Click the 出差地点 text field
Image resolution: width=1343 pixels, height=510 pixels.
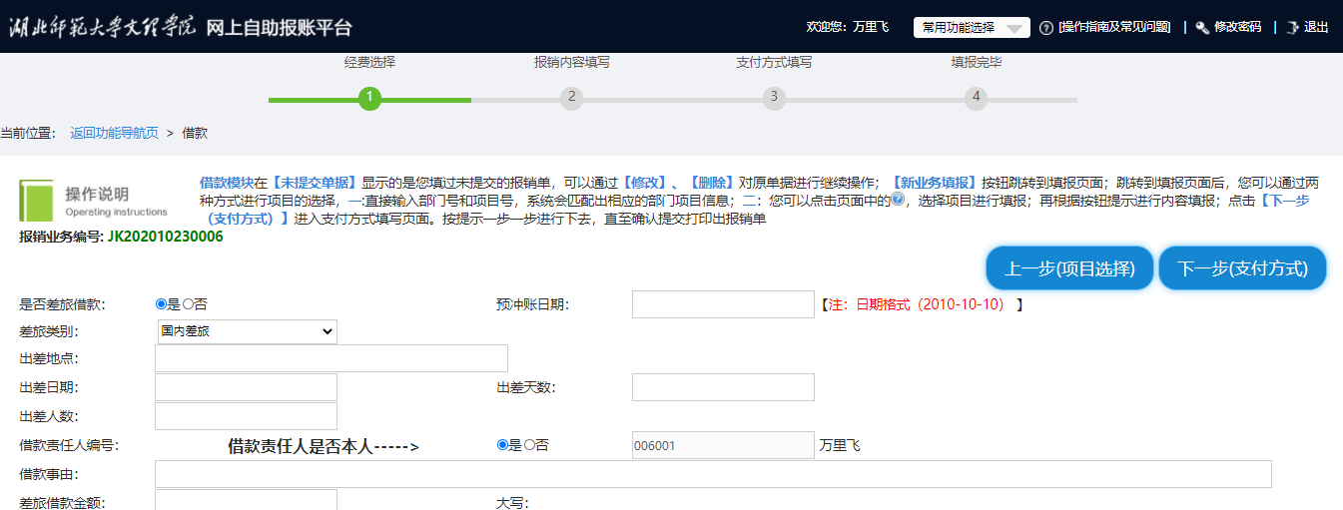331,358
